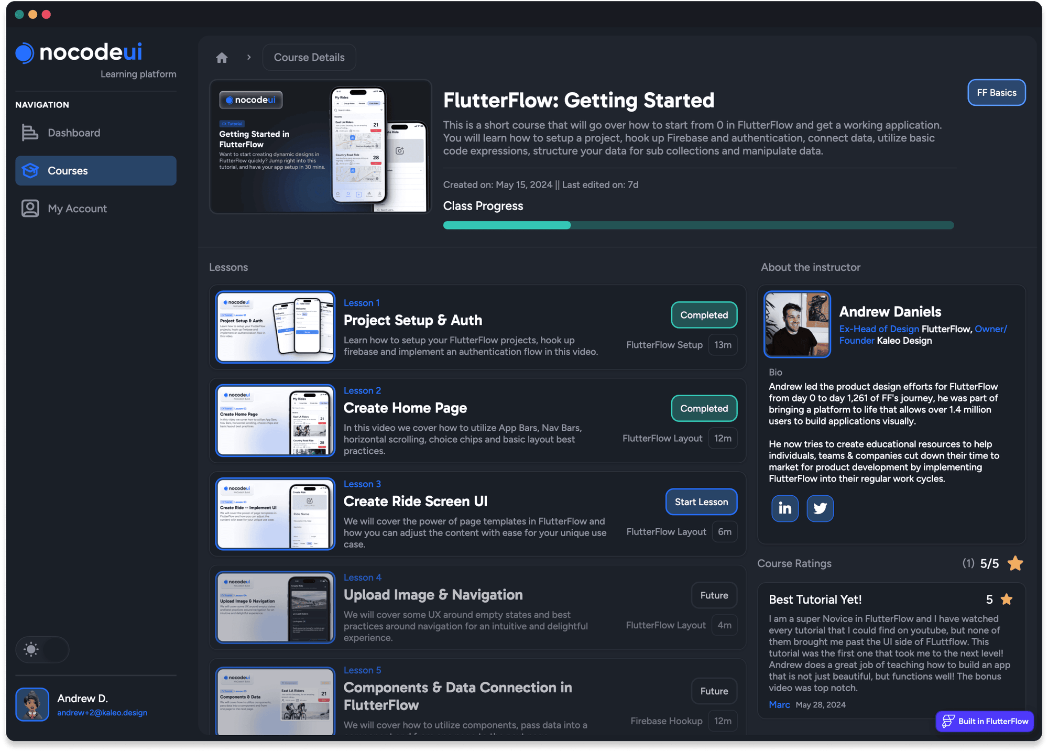The height and width of the screenshot is (752, 1048).
Task: Click the Built in FlutterFlow badge
Action: pyautogui.click(x=984, y=721)
